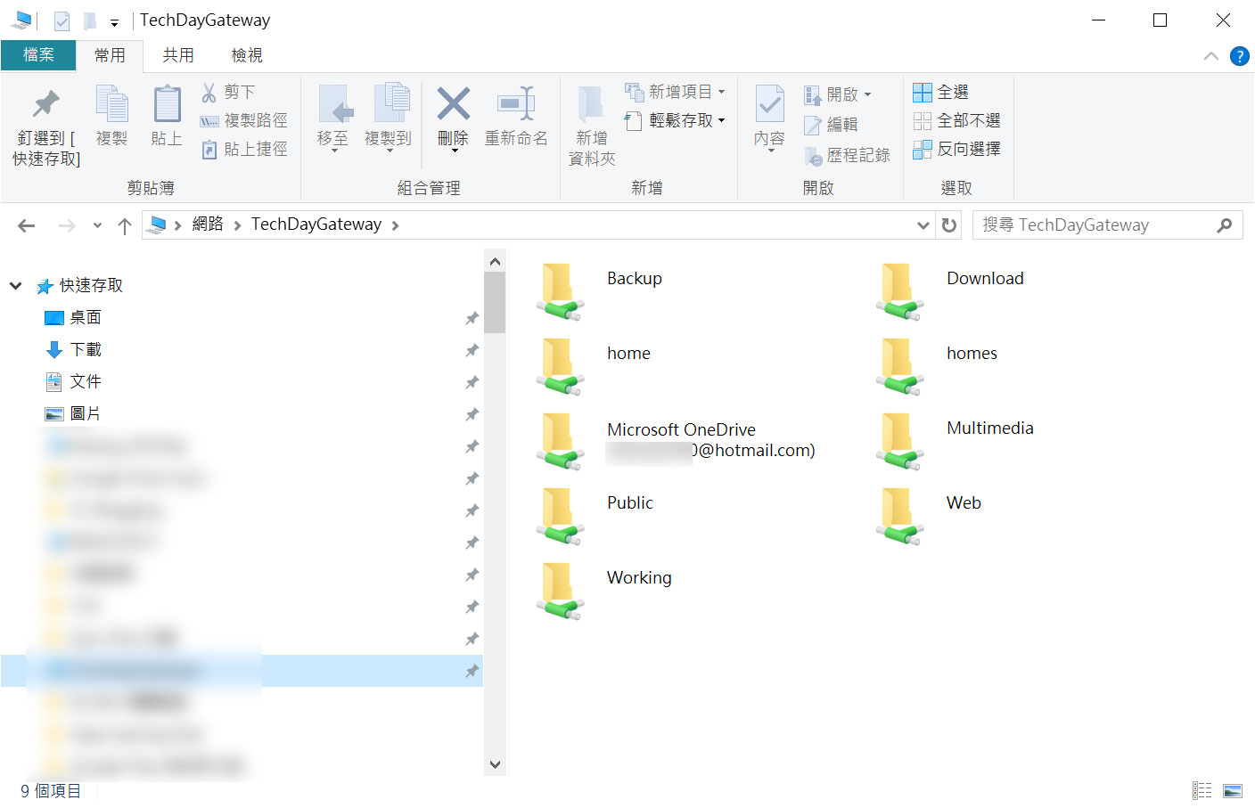The height and width of the screenshot is (808, 1255).
Task: Click the red Delete (刪除) X icon
Action: [x=453, y=104]
